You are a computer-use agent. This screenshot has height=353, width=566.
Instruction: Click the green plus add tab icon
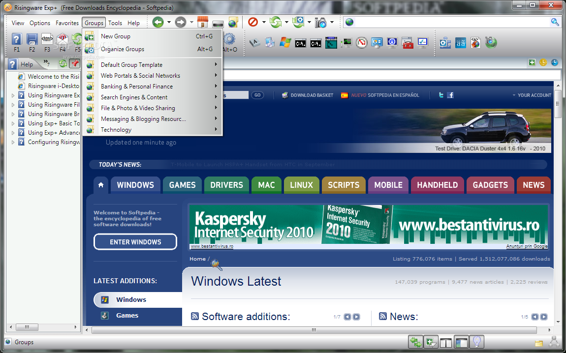[x=532, y=63]
